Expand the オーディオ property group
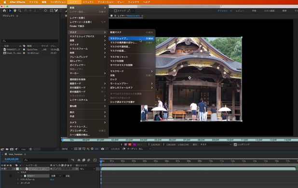 (x=18, y=183)
